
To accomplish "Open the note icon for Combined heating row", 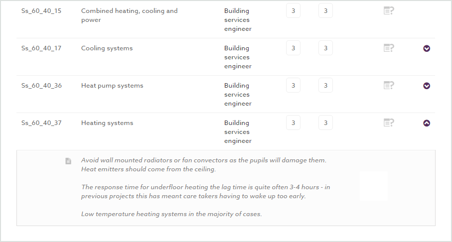I will point(389,10).
